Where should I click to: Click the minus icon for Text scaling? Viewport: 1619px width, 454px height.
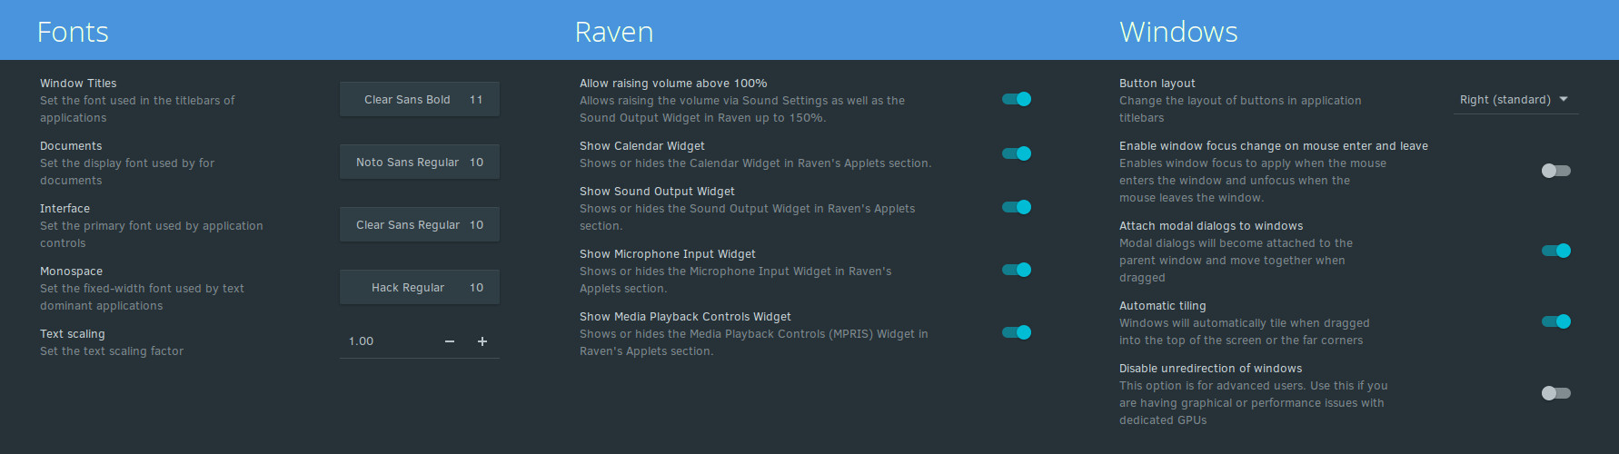pos(449,341)
